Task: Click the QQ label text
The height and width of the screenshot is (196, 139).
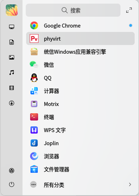Action: (48, 78)
